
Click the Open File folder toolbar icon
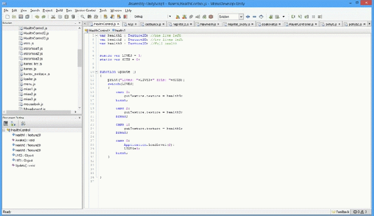point(14,16)
